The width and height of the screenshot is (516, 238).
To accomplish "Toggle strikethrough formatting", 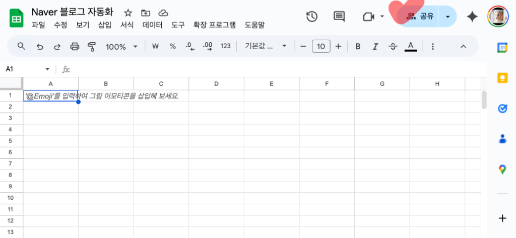I will click(393, 46).
